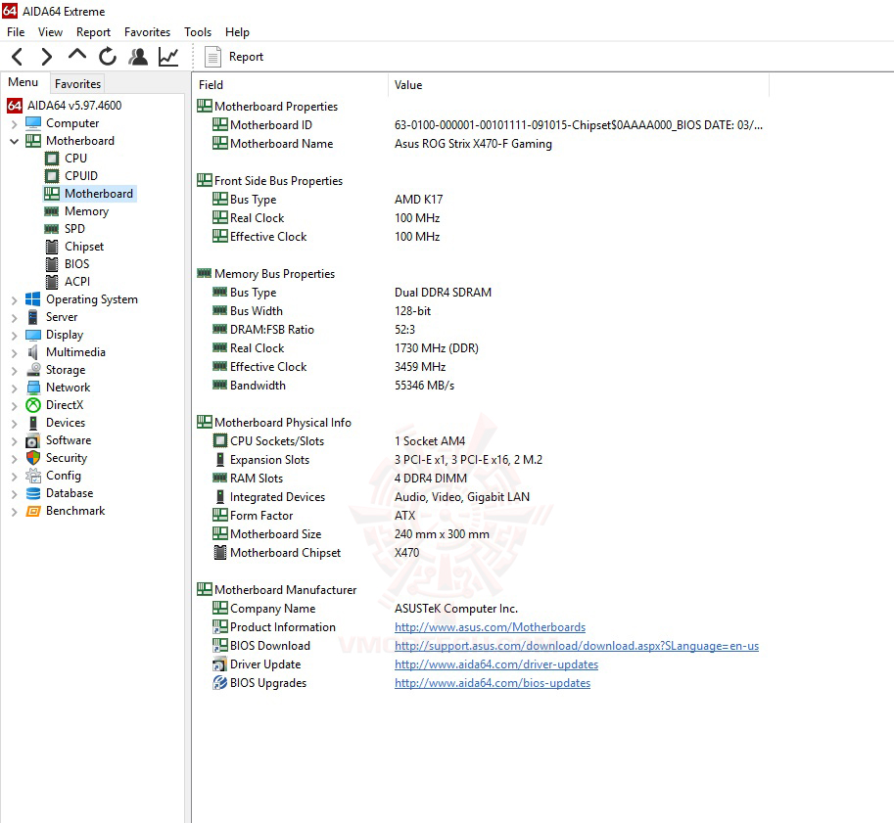Select the Memory module icon in the tree
The height and width of the screenshot is (823, 894).
click(52, 211)
